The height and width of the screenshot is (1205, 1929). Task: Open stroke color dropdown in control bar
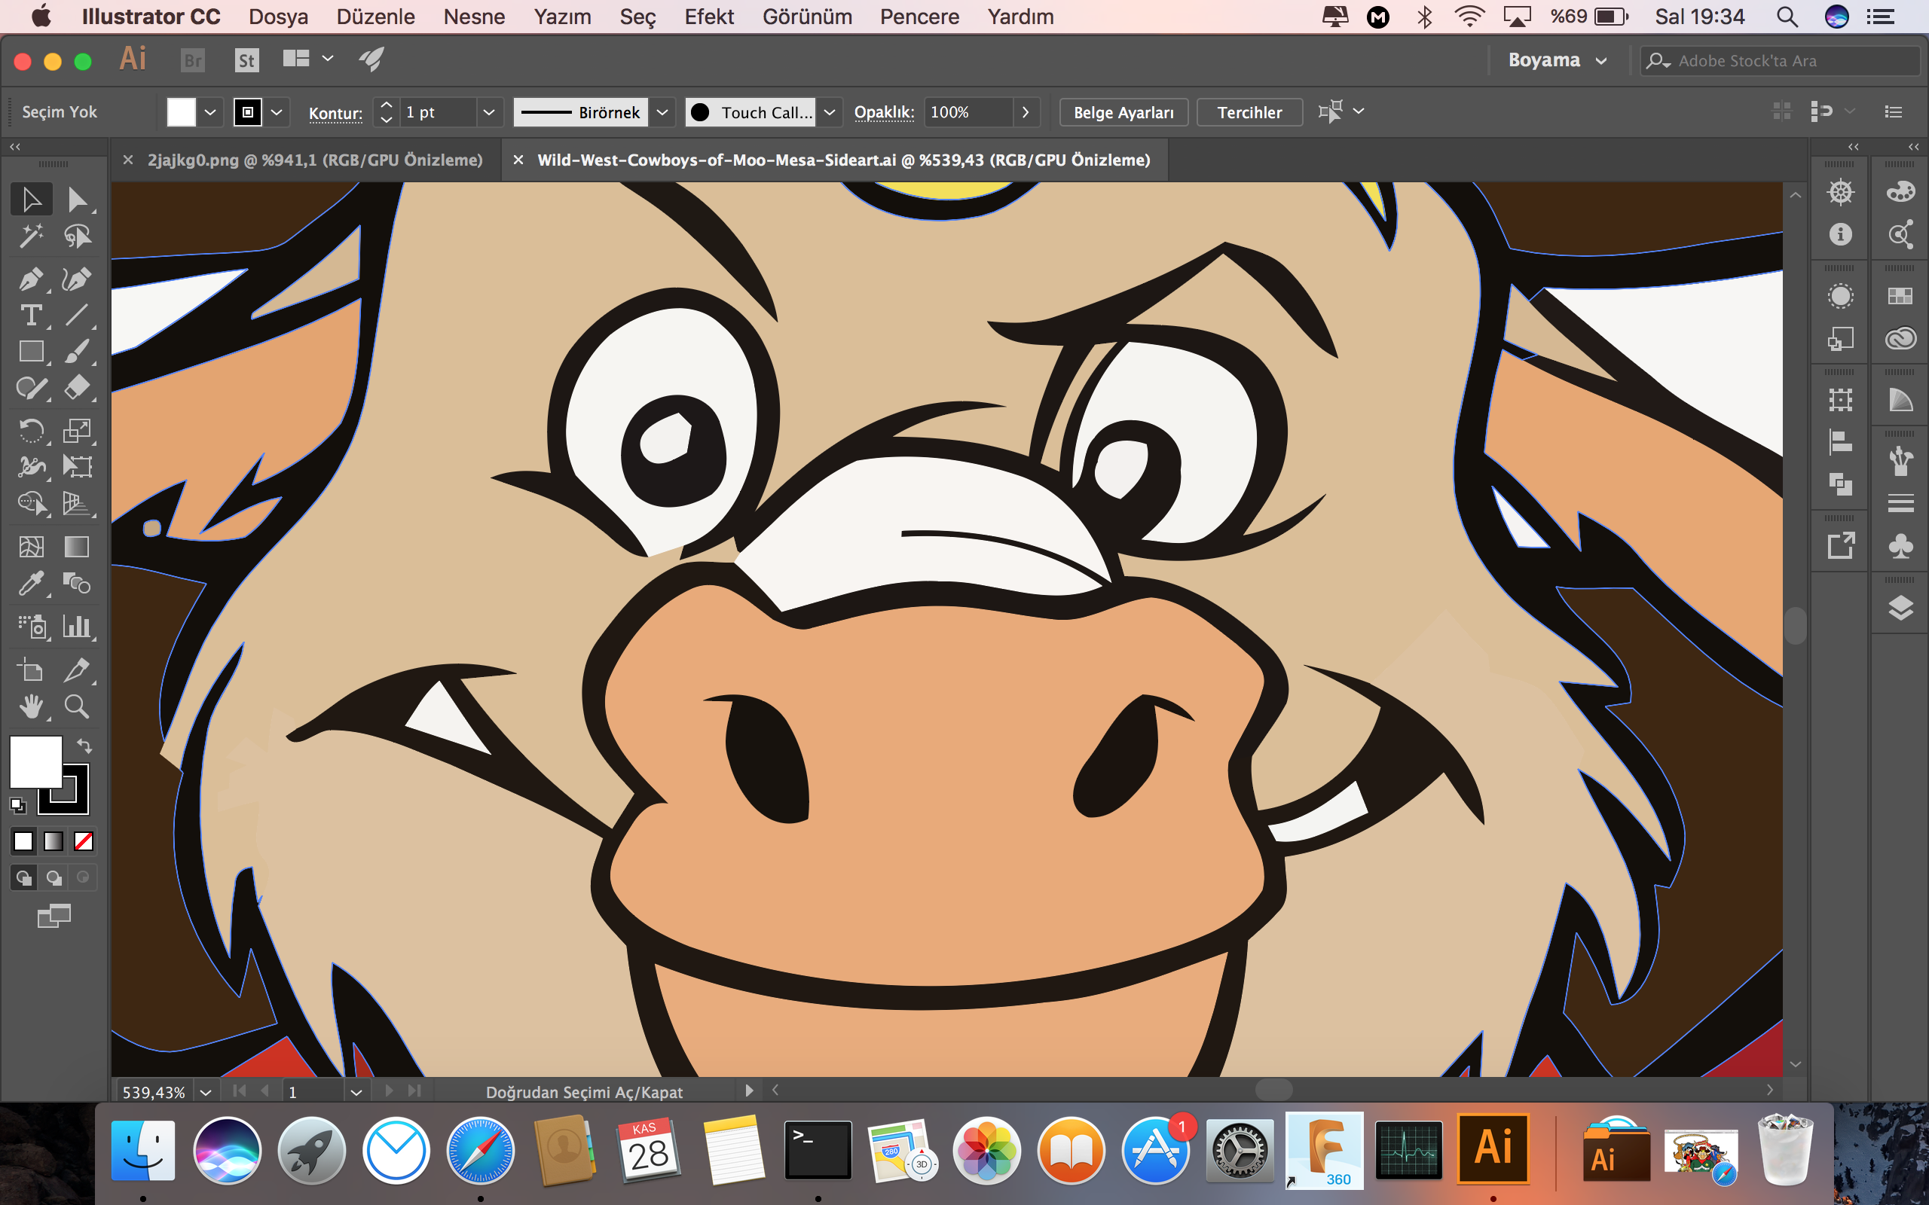(x=277, y=112)
